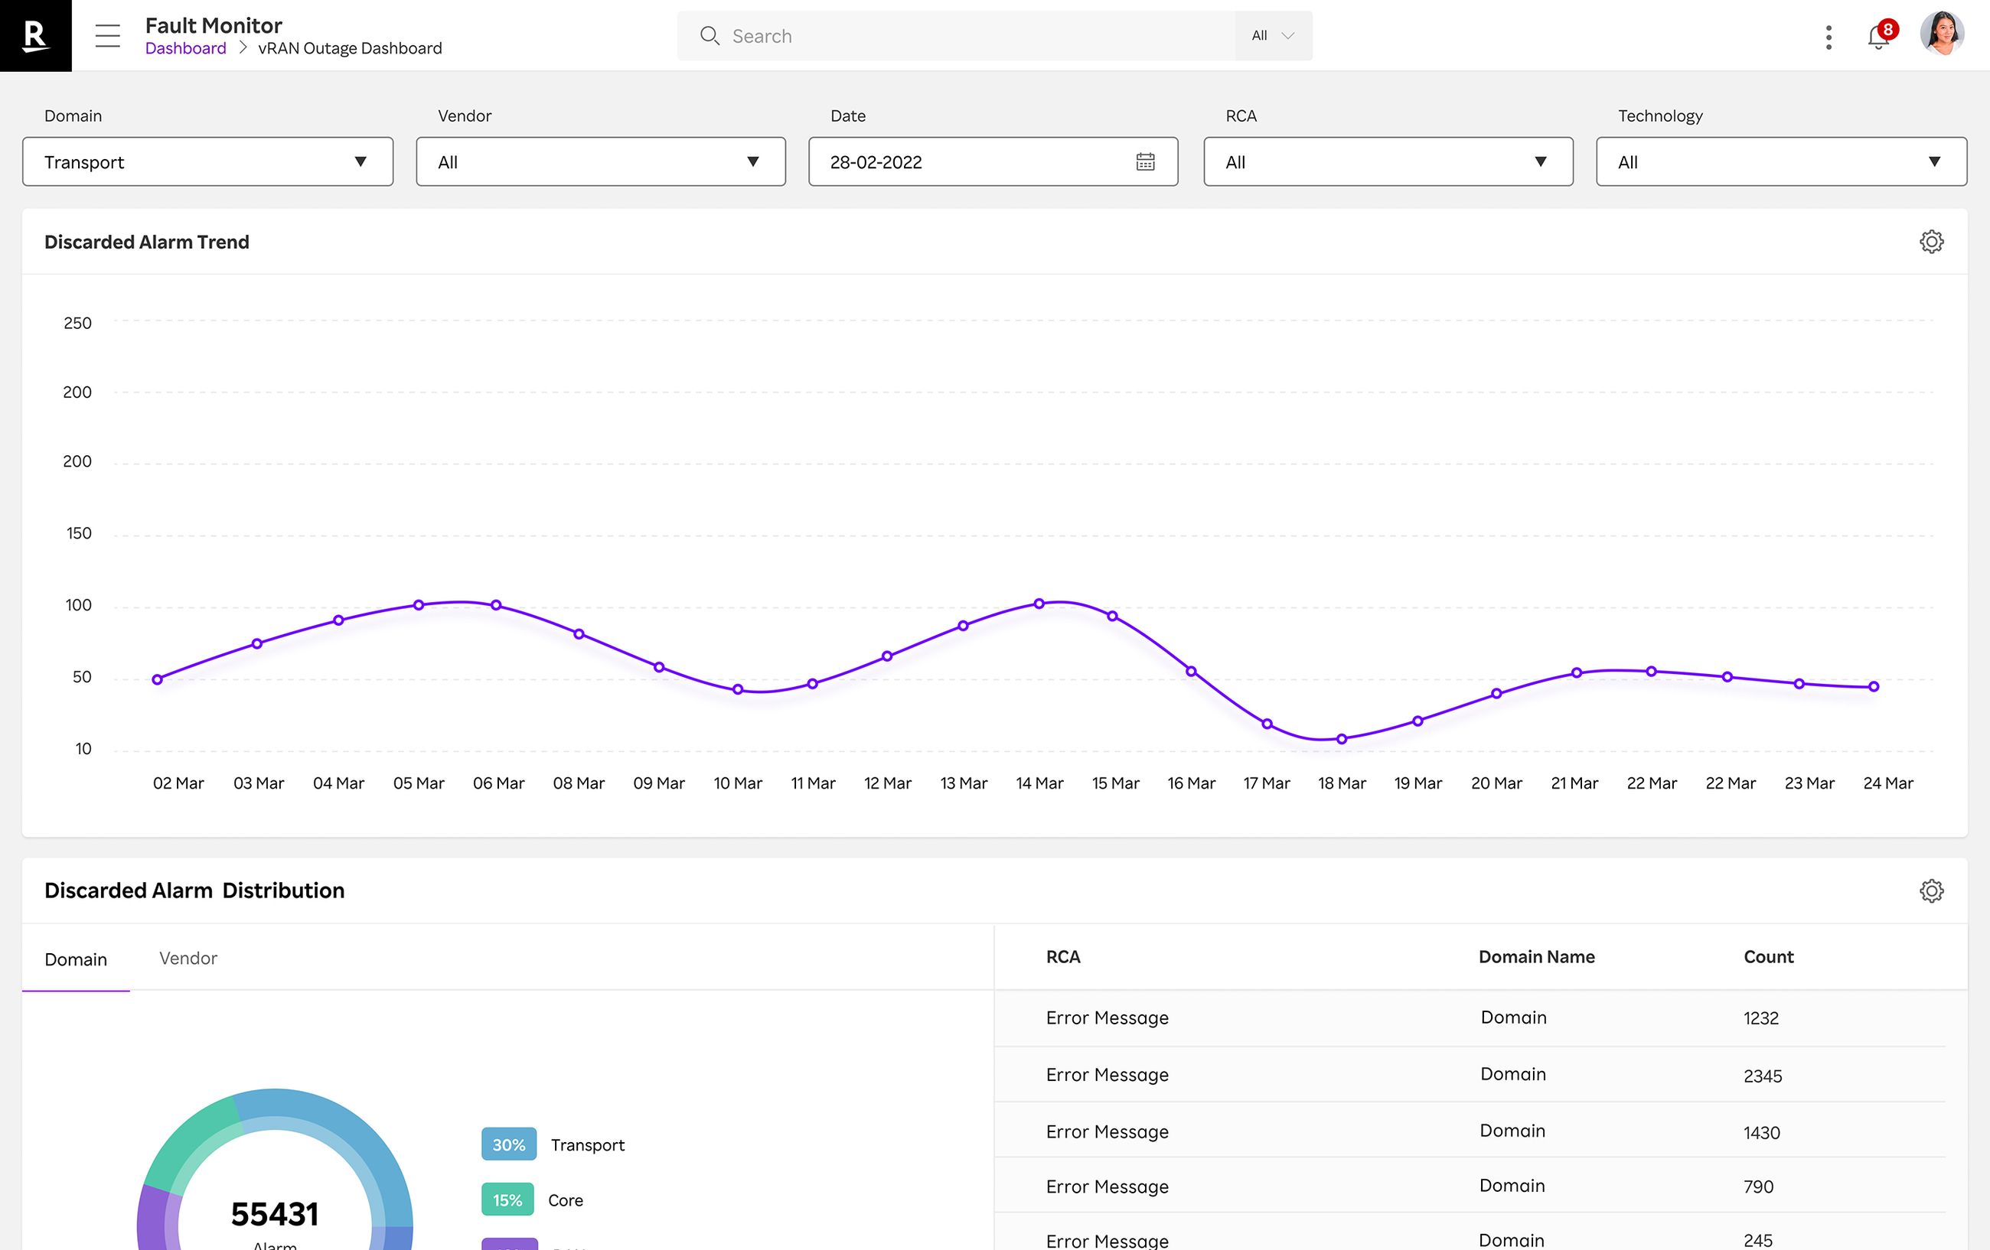This screenshot has width=1990, height=1250.
Task: Expand the RCA filter dropdown
Action: click(1388, 162)
